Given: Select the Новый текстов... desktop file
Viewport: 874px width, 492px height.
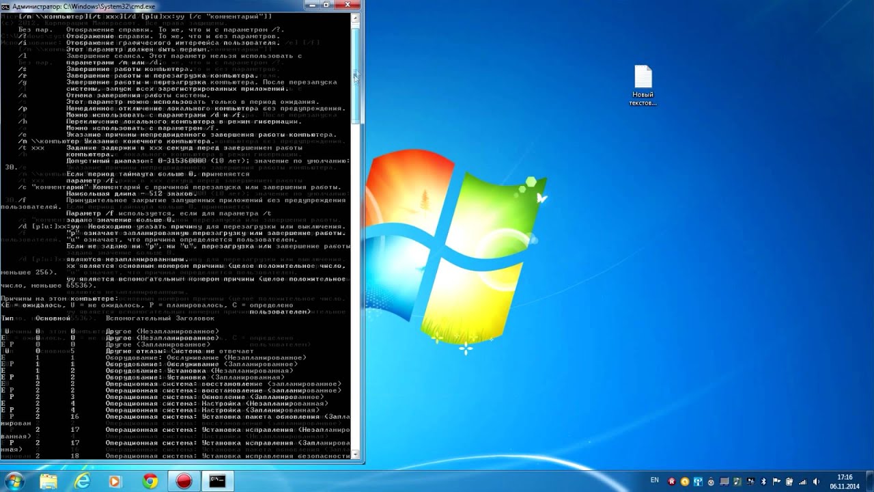Looking at the screenshot, I should (643, 86).
